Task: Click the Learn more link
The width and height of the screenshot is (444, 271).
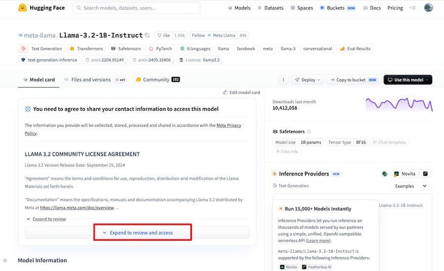Action: click(x=319, y=241)
